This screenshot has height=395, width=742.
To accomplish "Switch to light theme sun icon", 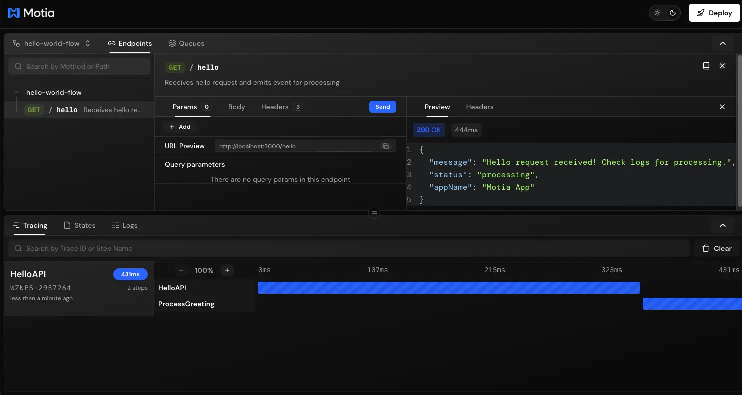I will [657, 13].
